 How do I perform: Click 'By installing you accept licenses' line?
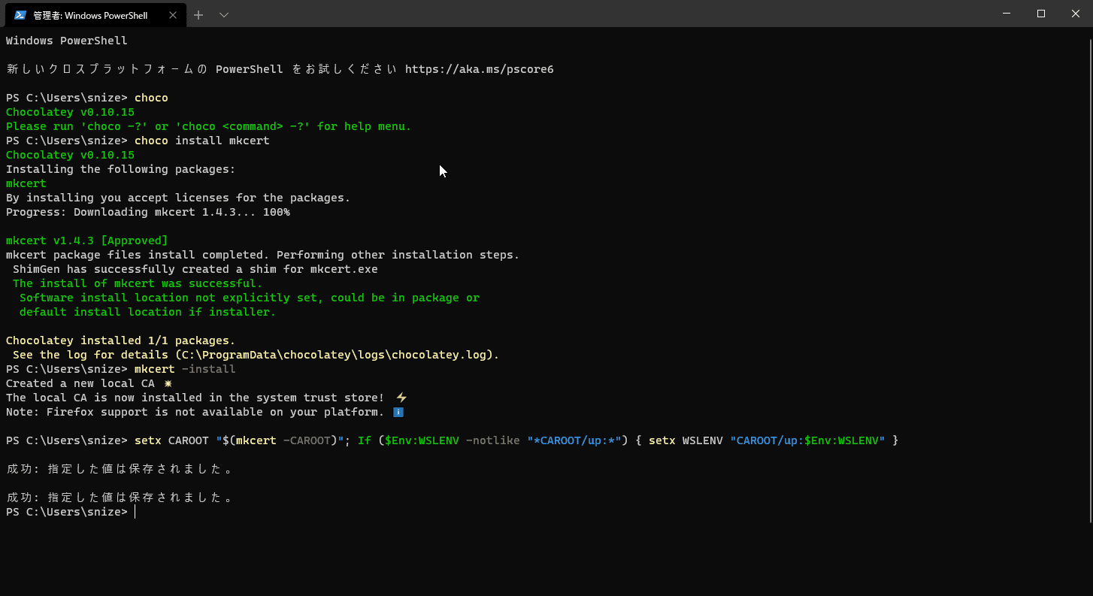[178, 198]
